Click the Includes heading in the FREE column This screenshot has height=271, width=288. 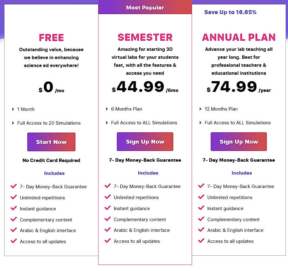[x=54, y=173]
